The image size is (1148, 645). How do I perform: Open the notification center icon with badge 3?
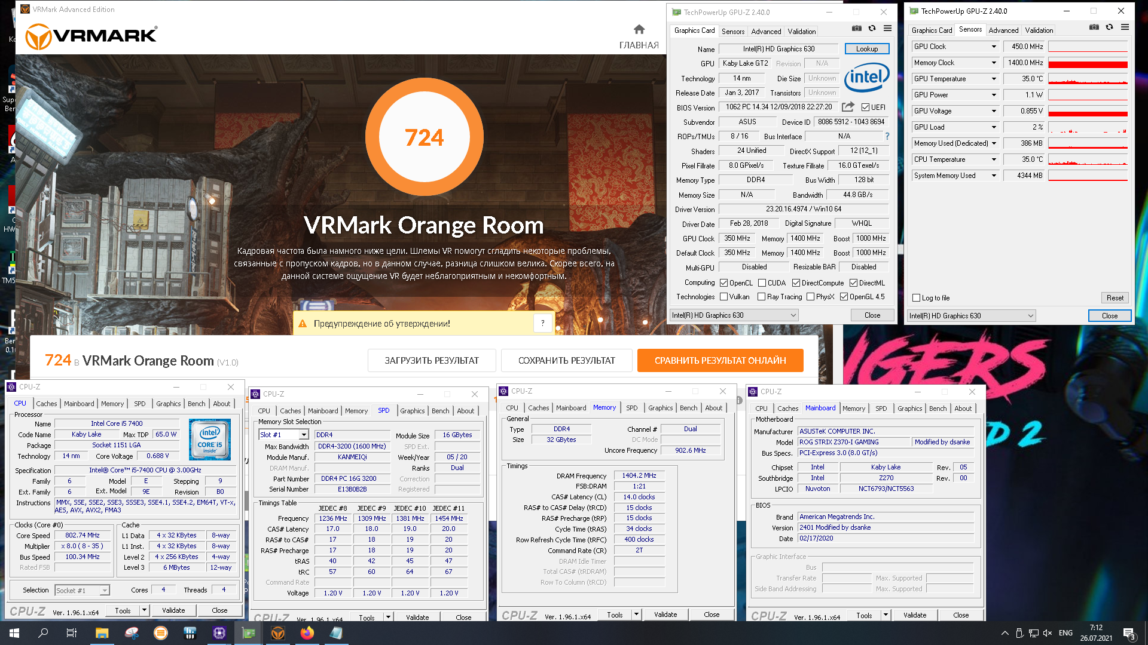point(1129,634)
